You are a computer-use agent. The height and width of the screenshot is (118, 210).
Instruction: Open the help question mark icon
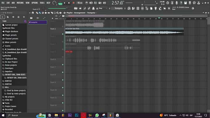coord(181,3)
